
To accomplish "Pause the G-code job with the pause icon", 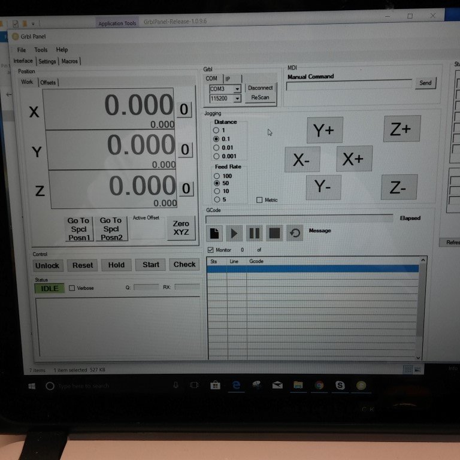I will click(x=254, y=233).
